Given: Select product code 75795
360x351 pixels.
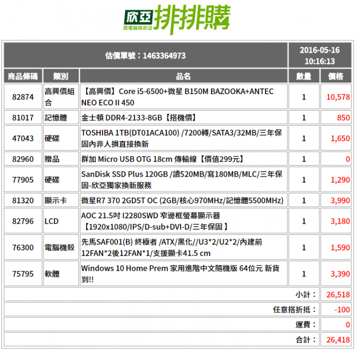Looking at the screenshot, I should click(23, 274).
